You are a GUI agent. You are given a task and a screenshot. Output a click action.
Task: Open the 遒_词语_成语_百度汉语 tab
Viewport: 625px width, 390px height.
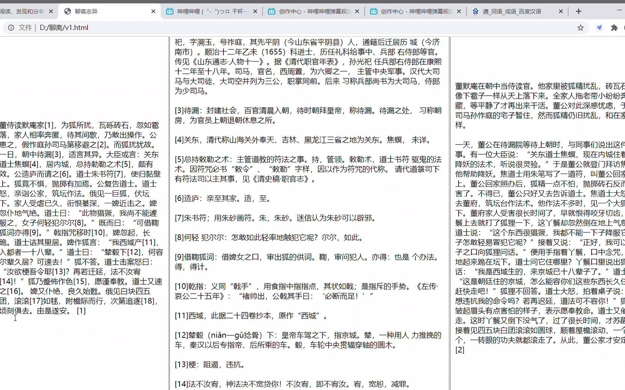point(518,12)
